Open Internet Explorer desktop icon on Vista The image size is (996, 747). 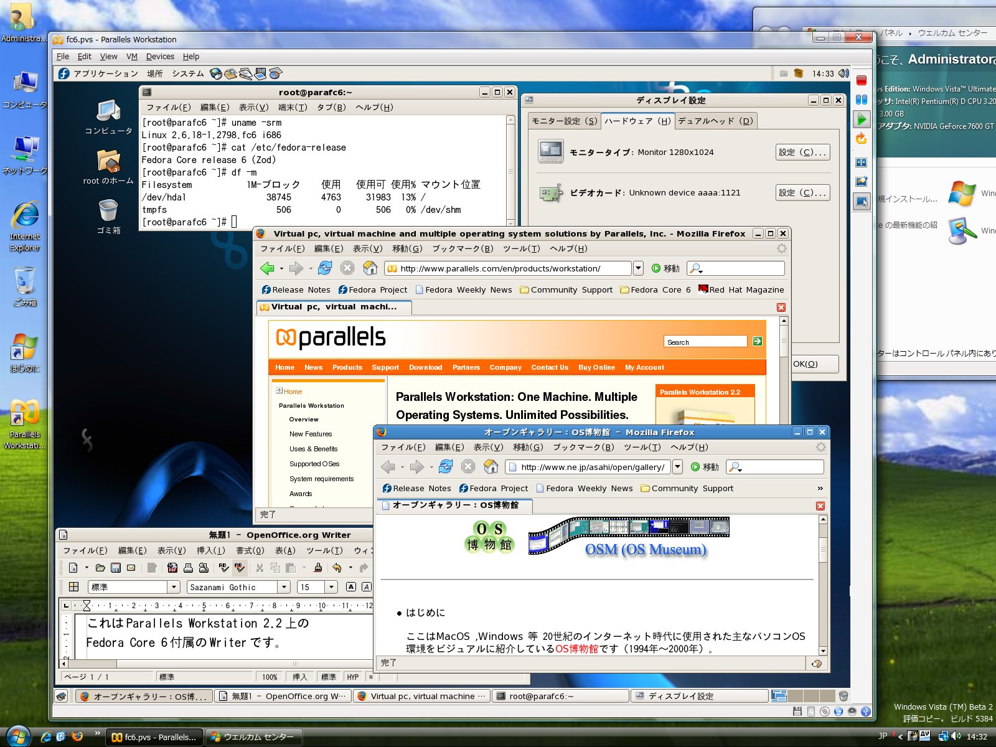coord(25,225)
